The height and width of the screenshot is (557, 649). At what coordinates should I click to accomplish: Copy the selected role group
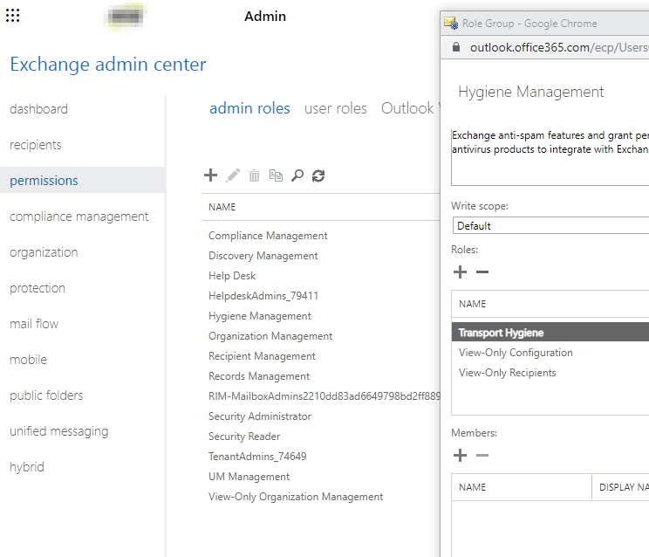tap(276, 175)
